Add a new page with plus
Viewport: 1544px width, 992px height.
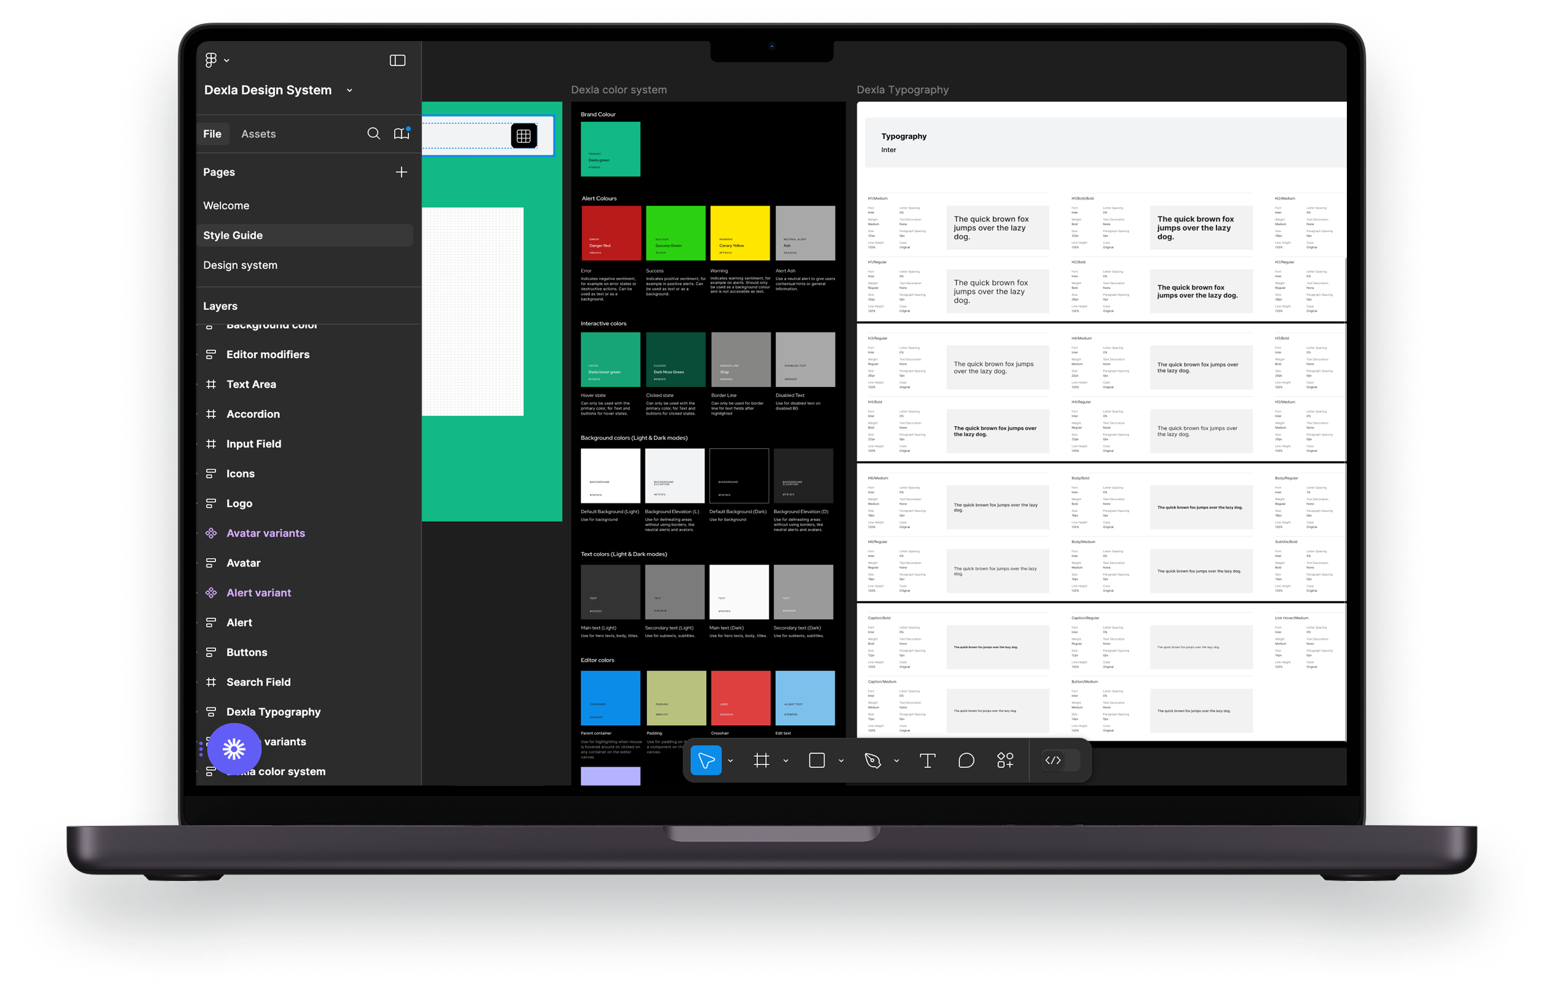click(x=401, y=172)
